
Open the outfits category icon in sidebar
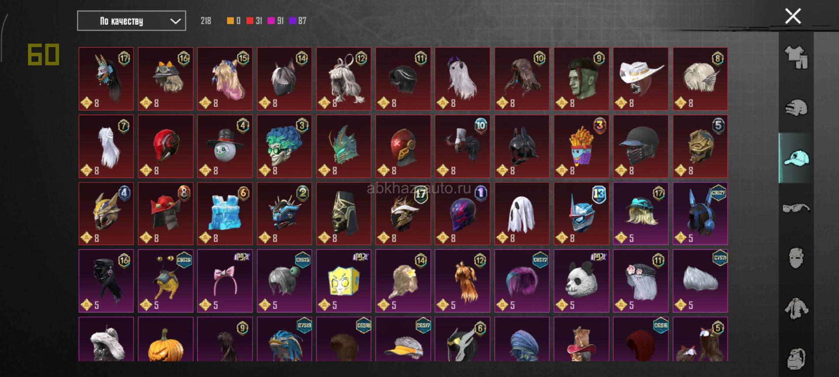(x=796, y=58)
